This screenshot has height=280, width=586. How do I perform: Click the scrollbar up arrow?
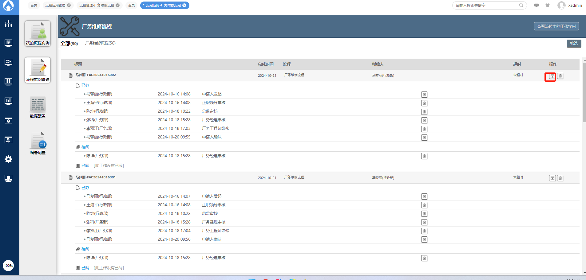(x=584, y=60)
